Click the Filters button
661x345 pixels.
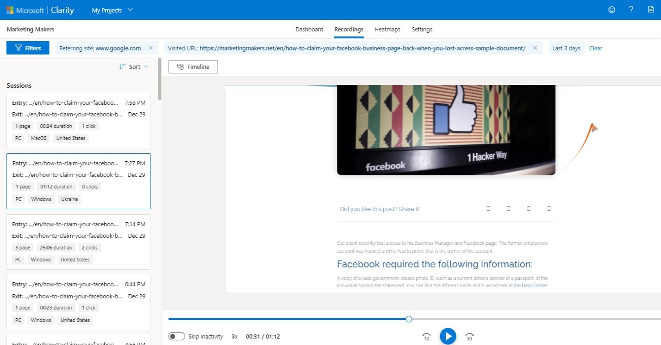28,48
